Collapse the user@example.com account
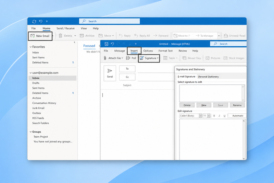The image size is (274, 183). (x=30, y=73)
